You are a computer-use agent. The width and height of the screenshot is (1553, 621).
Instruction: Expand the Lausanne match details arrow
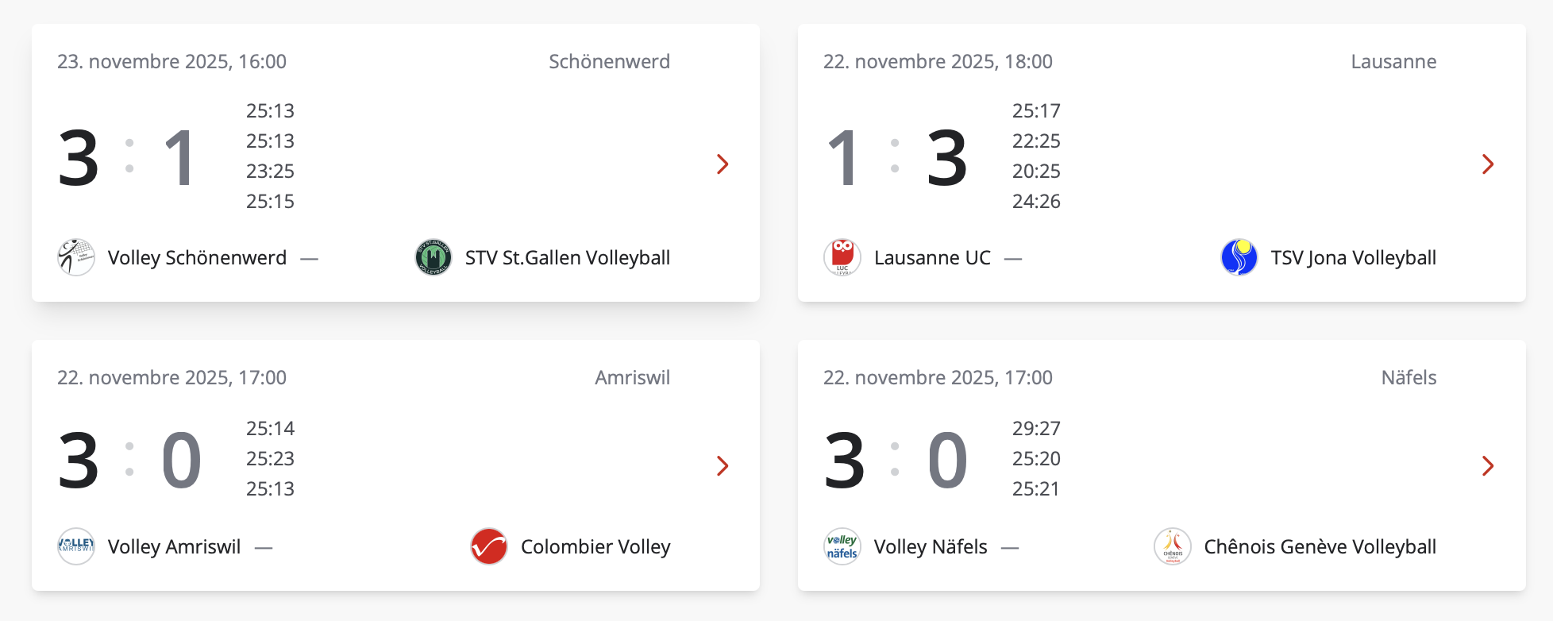[x=1488, y=164]
